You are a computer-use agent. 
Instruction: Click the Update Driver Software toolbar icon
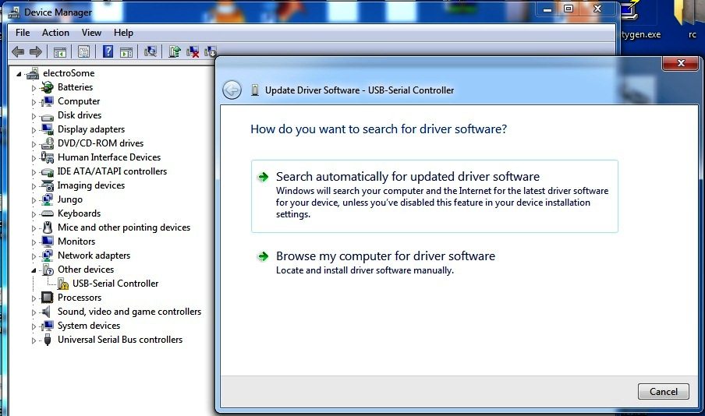(x=175, y=52)
